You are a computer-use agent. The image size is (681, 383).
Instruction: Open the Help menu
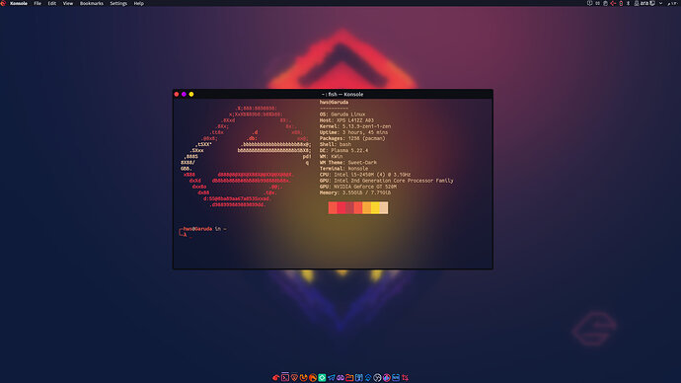[138, 3]
